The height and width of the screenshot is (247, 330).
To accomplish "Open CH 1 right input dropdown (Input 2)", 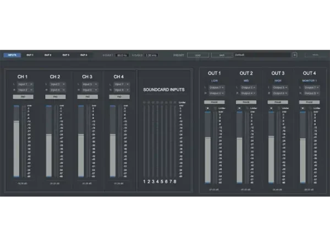I will 25,90.
